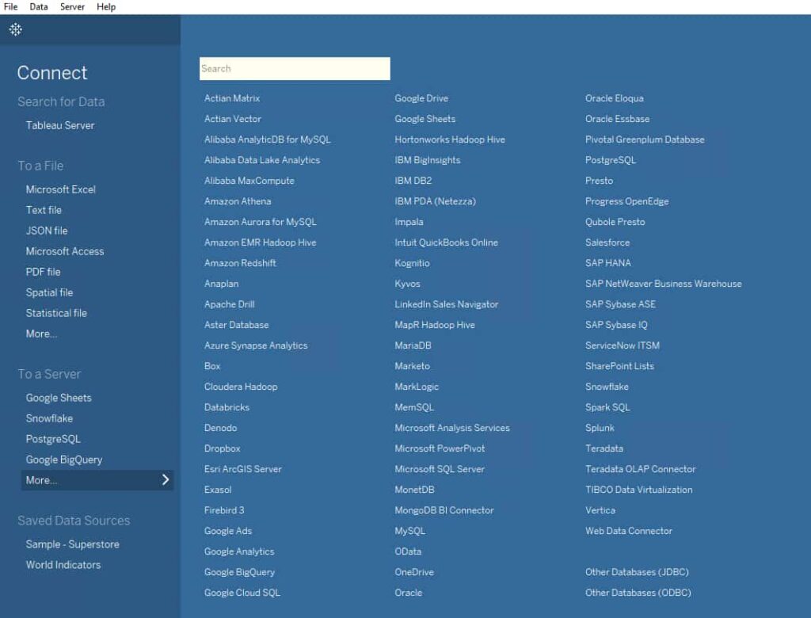811x618 pixels.
Task: Open the Server menu
Action: pyautogui.click(x=72, y=6)
